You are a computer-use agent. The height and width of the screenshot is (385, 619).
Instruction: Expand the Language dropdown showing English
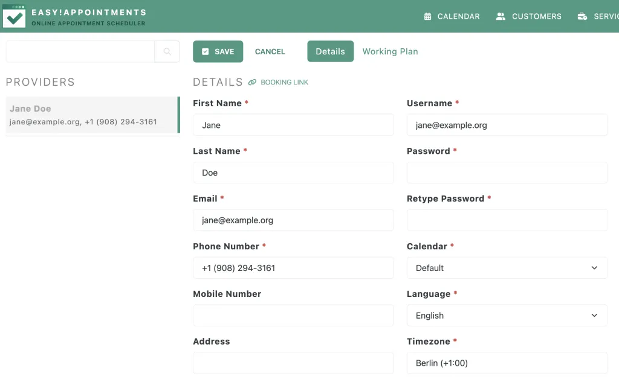[x=507, y=316]
